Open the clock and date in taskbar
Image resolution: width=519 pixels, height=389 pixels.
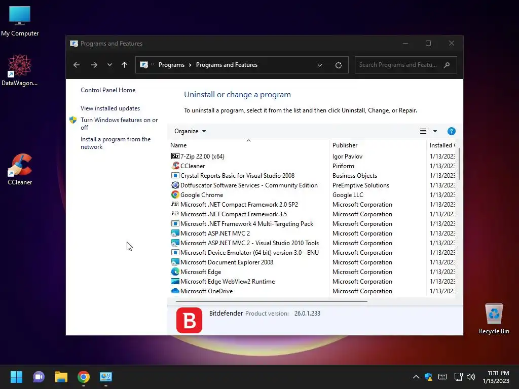[x=496, y=377]
